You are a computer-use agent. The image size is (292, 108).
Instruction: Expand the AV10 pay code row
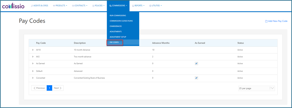[33, 50]
